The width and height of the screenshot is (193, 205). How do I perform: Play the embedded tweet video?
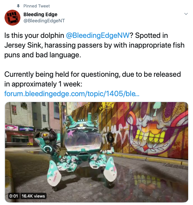[96, 152]
